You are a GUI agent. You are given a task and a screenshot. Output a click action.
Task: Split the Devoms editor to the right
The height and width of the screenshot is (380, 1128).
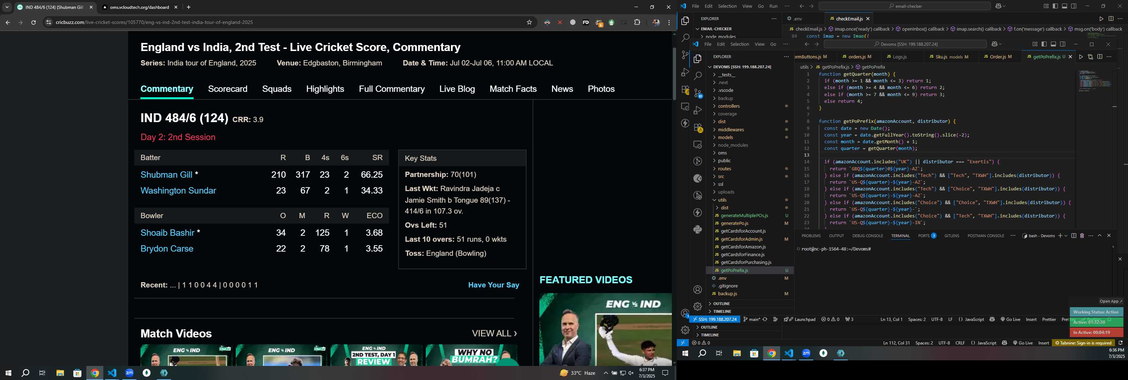pyautogui.click(x=1099, y=57)
